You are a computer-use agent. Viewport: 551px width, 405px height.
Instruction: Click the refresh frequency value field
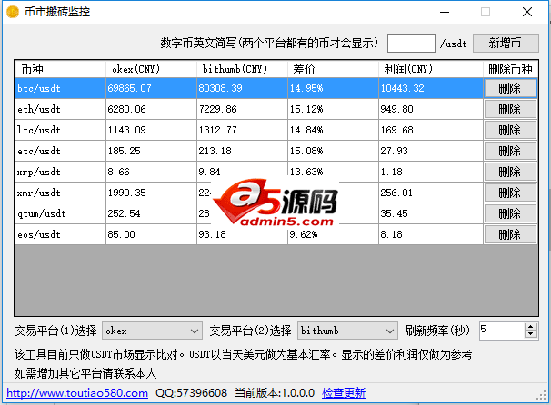pyautogui.click(x=502, y=331)
